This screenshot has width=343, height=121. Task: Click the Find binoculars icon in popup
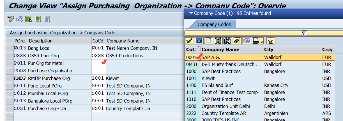point(218,41)
